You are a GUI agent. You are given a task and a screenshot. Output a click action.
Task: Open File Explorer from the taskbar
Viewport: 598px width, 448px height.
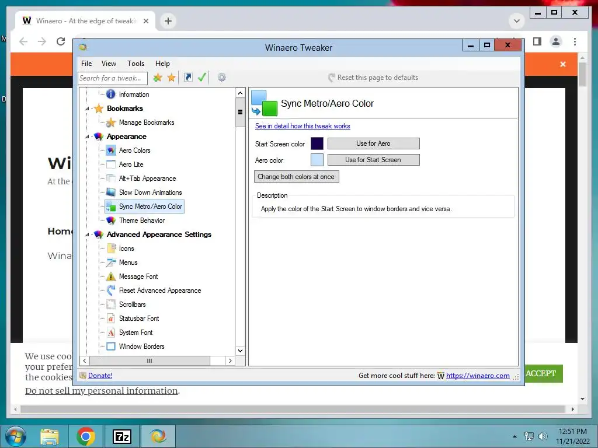[50, 436]
